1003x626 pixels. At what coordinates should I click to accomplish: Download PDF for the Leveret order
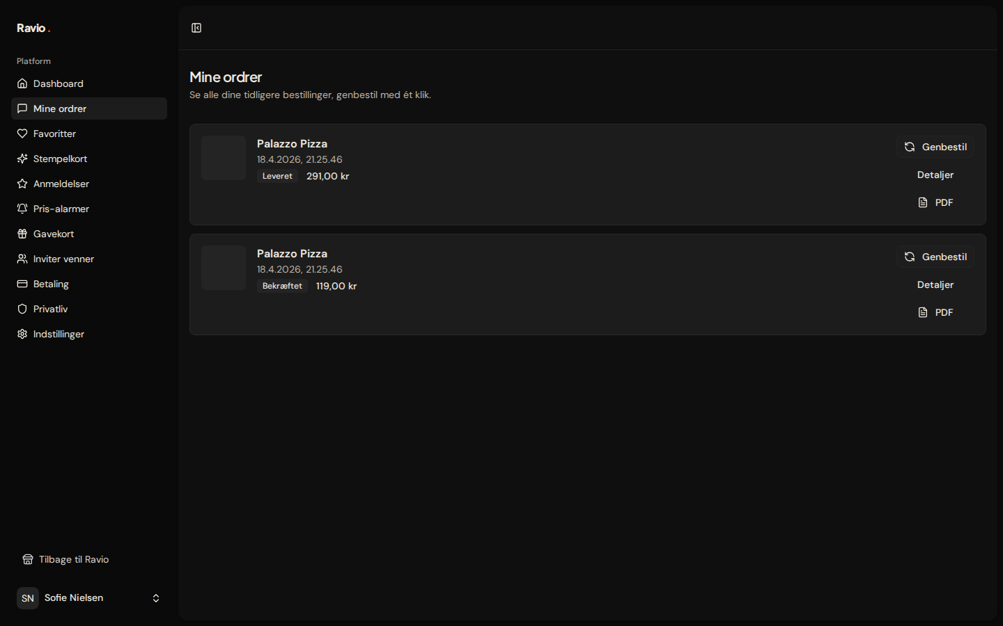point(935,202)
